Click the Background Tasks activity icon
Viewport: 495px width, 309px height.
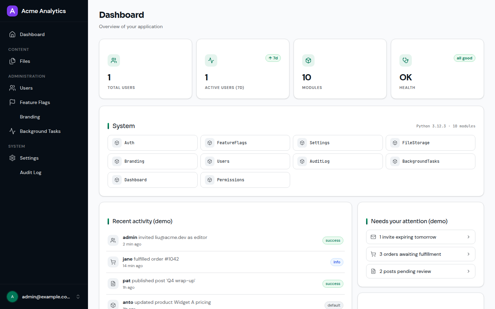tap(12, 131)
